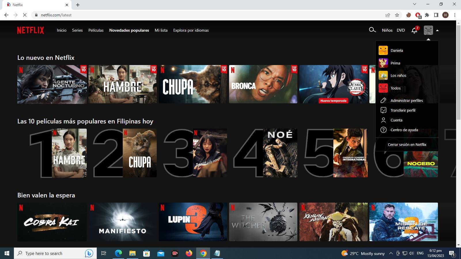Toggle Chrome side panel
Screen dimensions: 461x259
click(436, 15)
